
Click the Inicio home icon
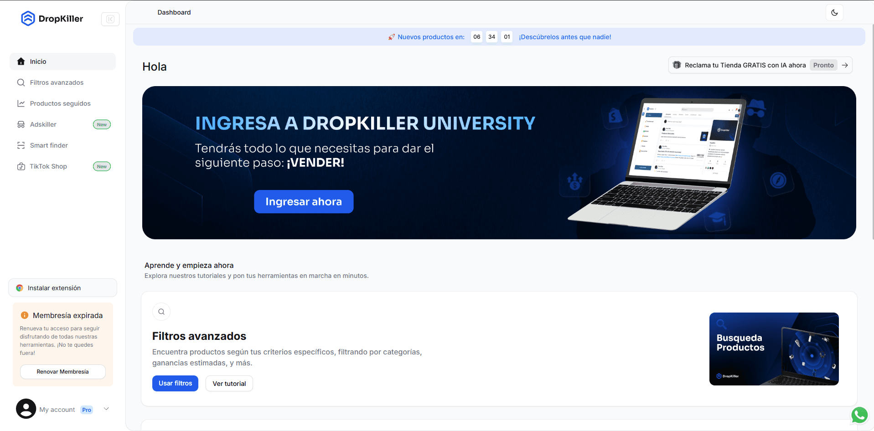(21, 62)
